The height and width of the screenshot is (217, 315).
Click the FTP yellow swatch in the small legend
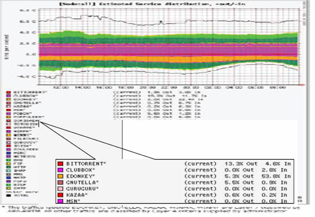8,163
